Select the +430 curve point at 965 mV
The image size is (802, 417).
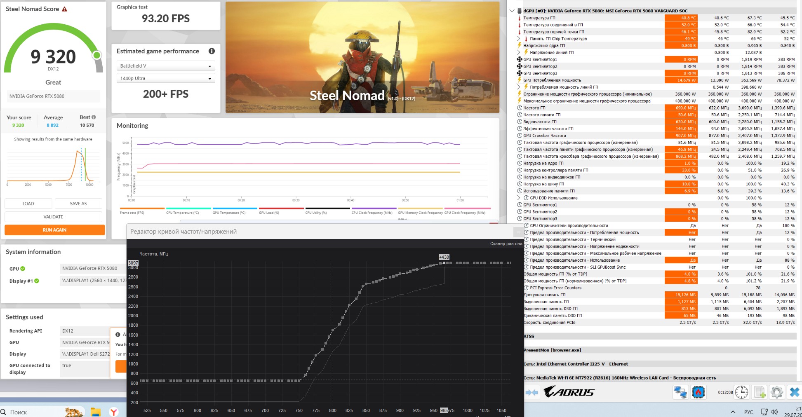click(x=444, y=263)
